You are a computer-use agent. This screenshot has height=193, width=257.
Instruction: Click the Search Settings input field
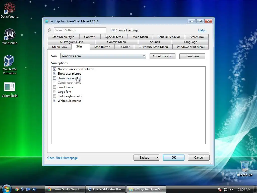point(80,30)
